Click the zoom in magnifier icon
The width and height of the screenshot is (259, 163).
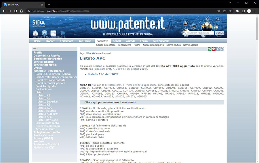pos(222,49)
